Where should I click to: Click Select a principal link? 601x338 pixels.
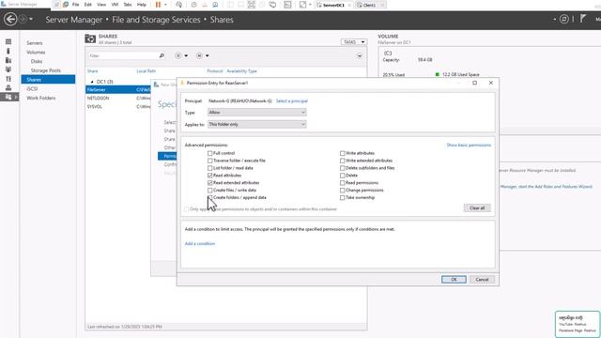(292, 100)
